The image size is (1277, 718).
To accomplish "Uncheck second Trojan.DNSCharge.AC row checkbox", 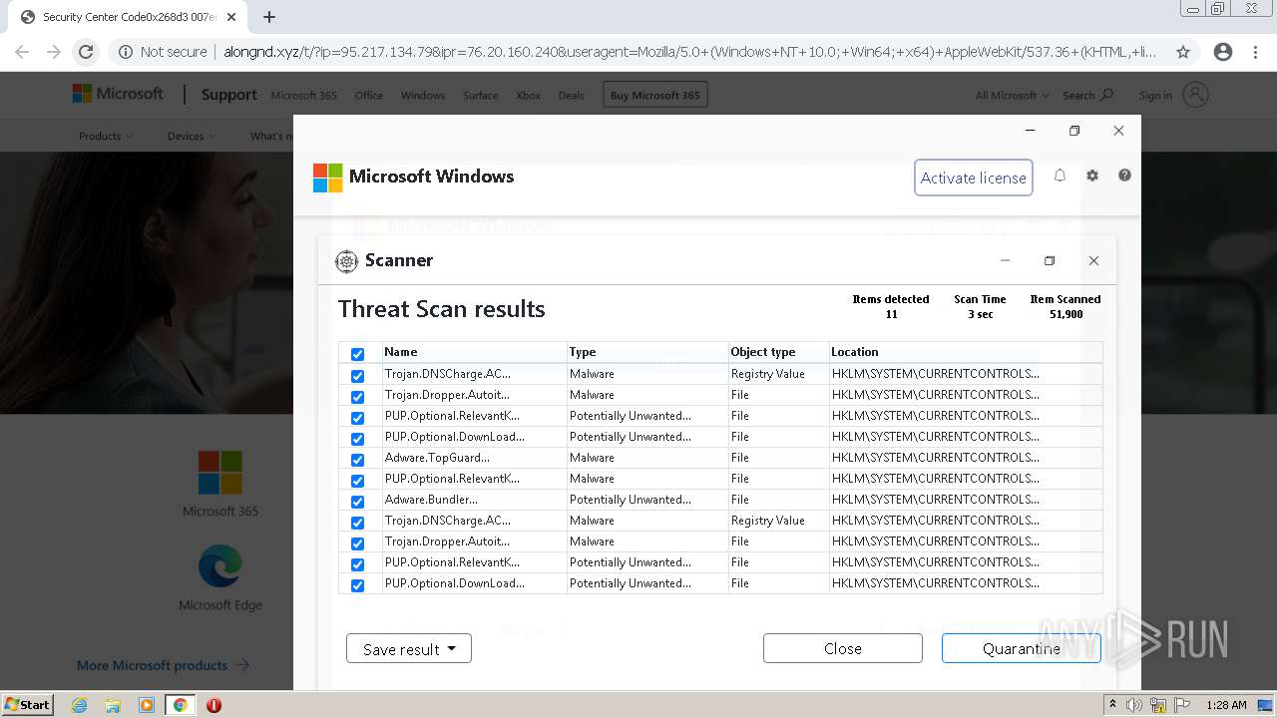I will click(x=357, y=522).
